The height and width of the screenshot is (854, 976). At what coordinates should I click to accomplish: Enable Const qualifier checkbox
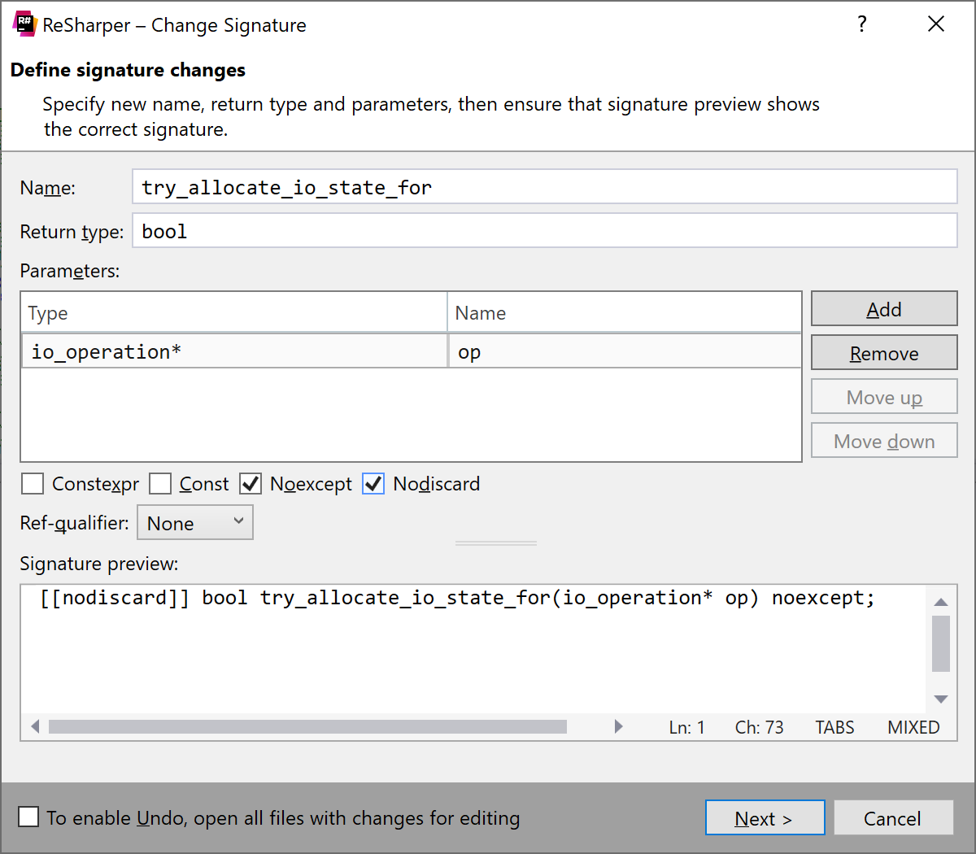tap(159, 483)
